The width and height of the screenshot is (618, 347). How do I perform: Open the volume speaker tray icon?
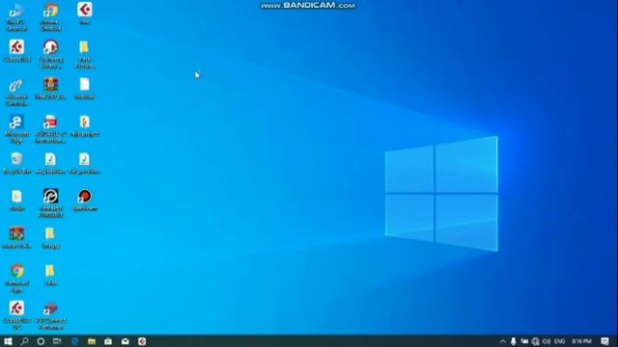click(547, 341)
